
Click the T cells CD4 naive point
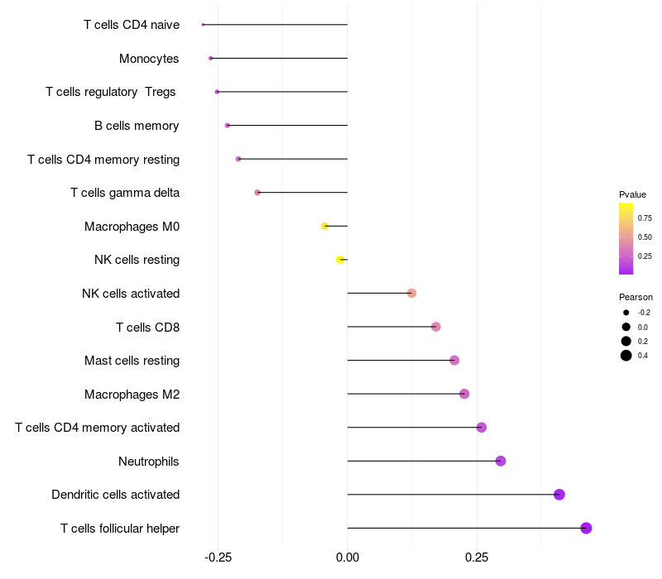[x=203, y=25]
